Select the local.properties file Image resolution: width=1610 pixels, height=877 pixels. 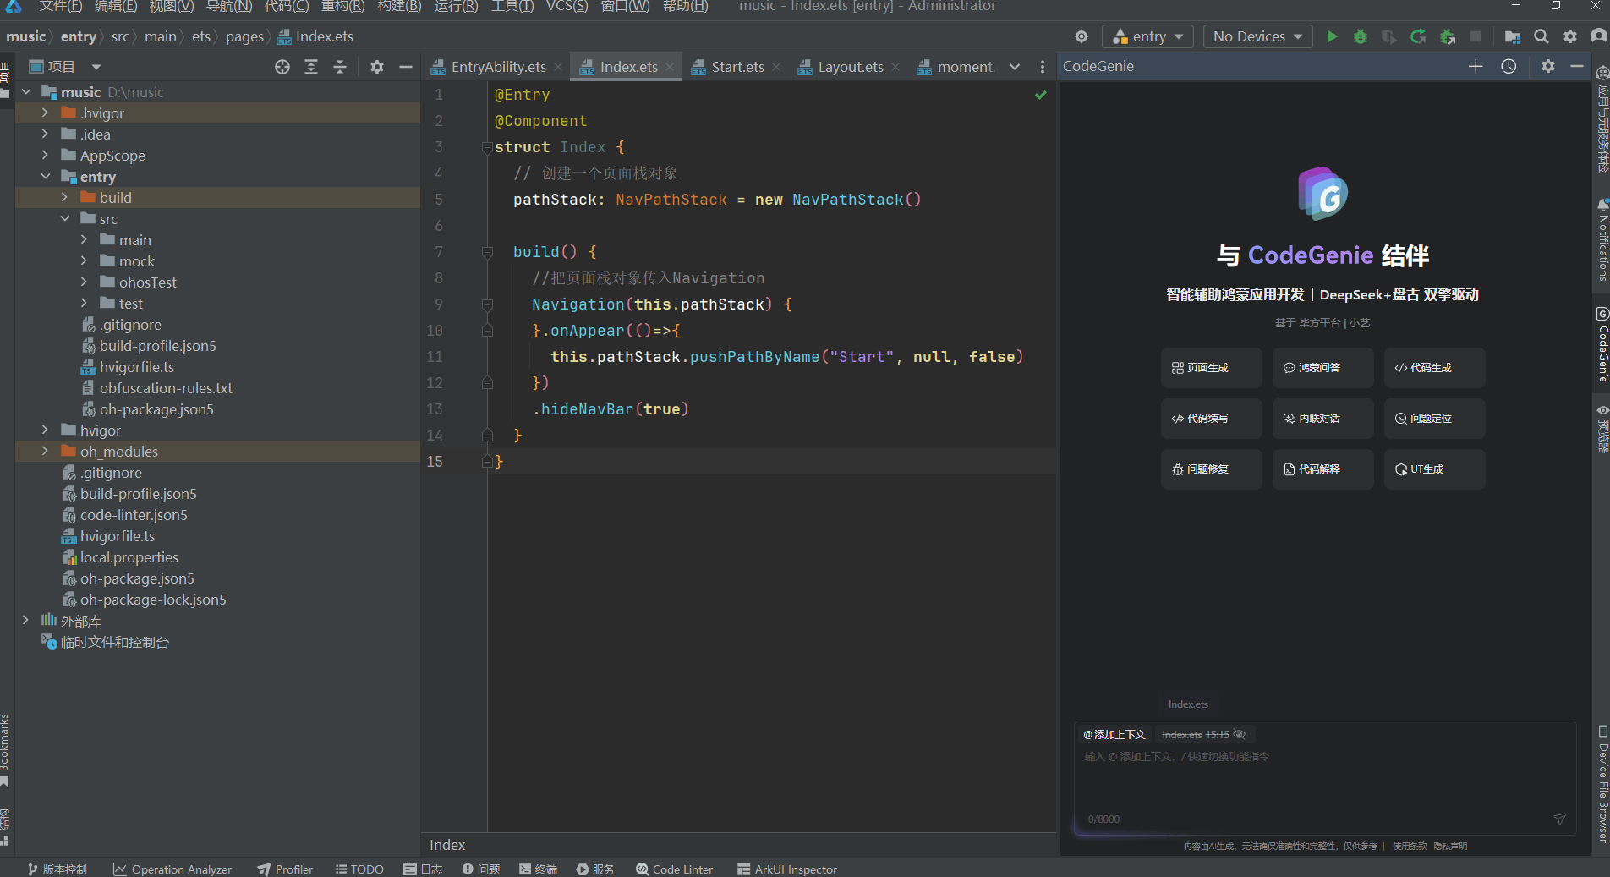[x=129, y=556]
